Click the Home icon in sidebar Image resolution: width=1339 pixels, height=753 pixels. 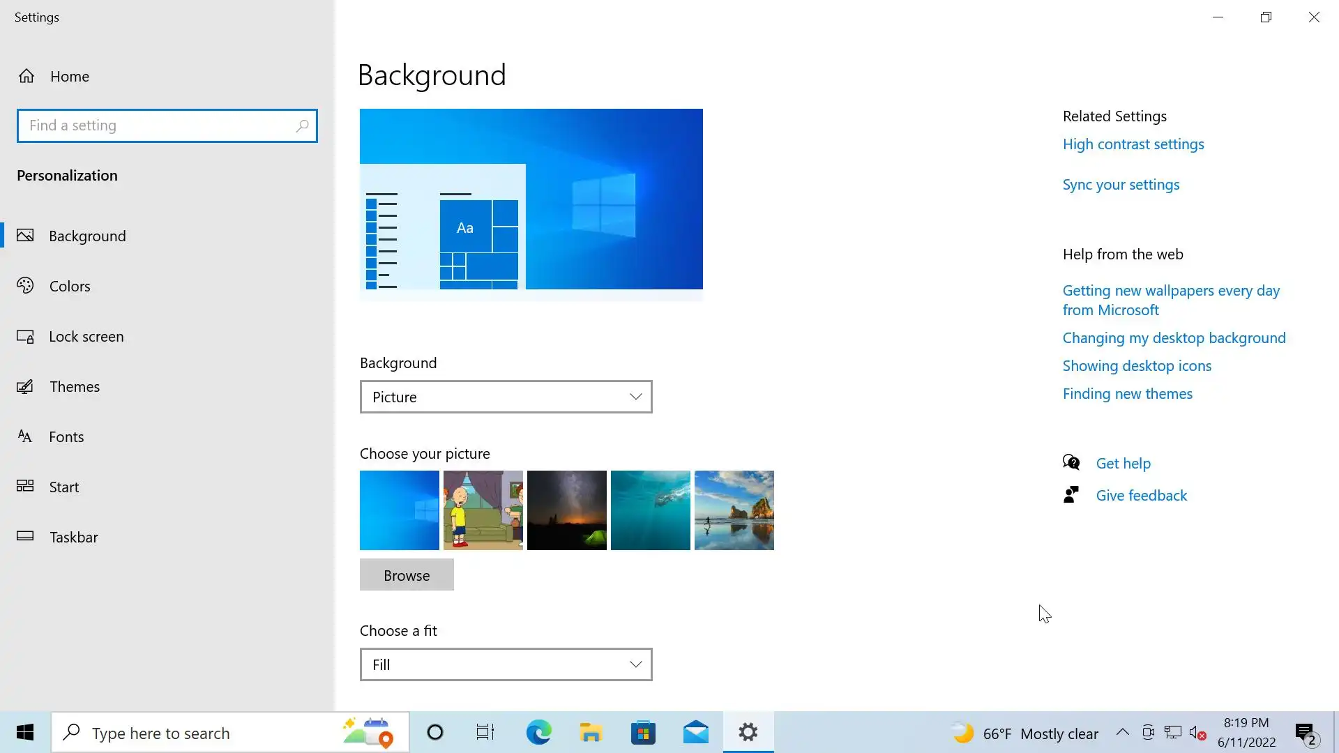(x=27, y=76)
